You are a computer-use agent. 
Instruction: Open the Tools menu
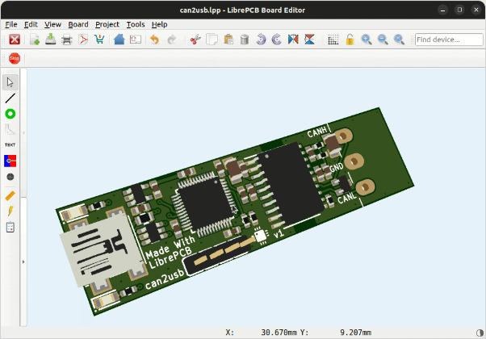[135, 24]
